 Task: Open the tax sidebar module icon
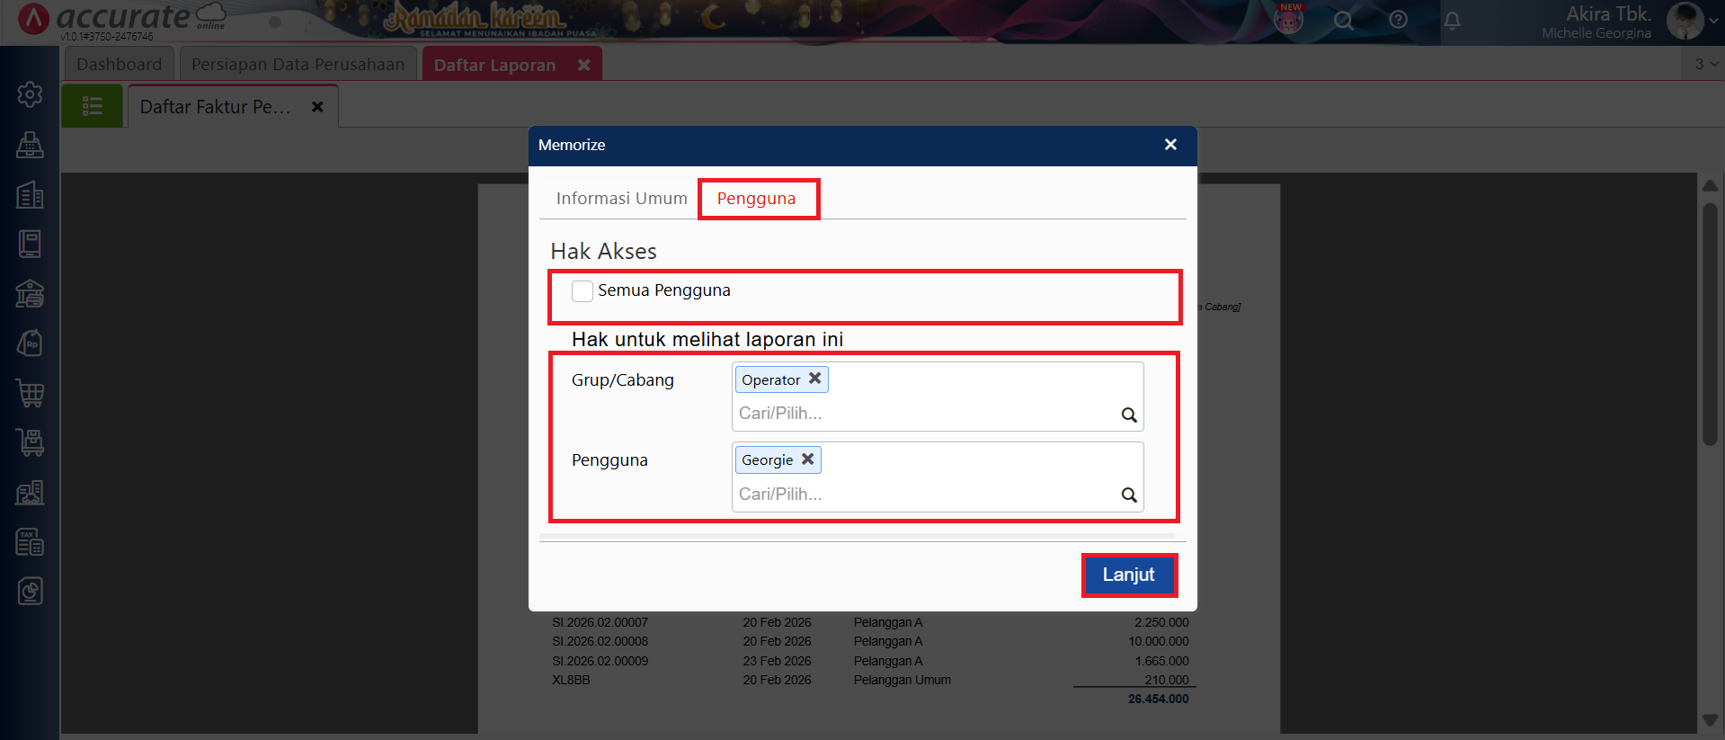[30, 542]
